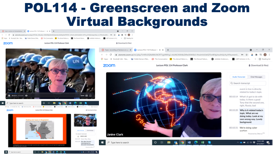Click speaker thumbnail video in Bangladesh slide window

pyautogui.click(x=85, y=120)
